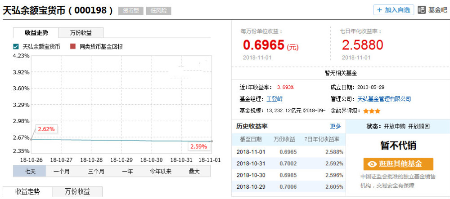Toggle the 同类货币基金回报 chart series checkbox
The height and width of the screenshot is (199, 450).
point(73,46)
